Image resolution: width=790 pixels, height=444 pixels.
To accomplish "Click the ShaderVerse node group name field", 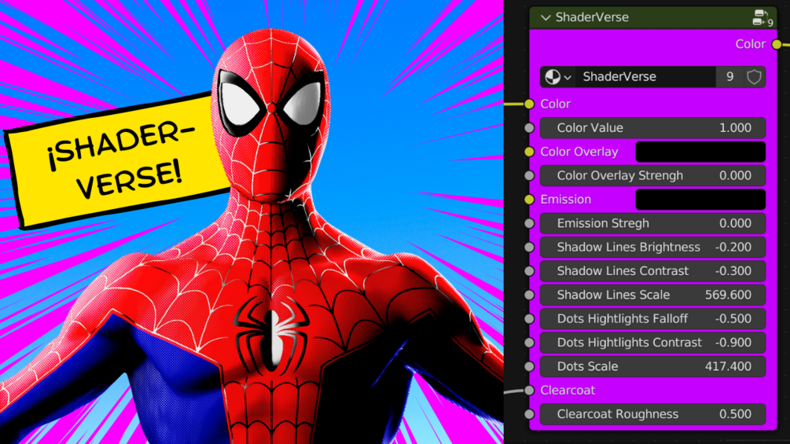I will tap(645, 77).
